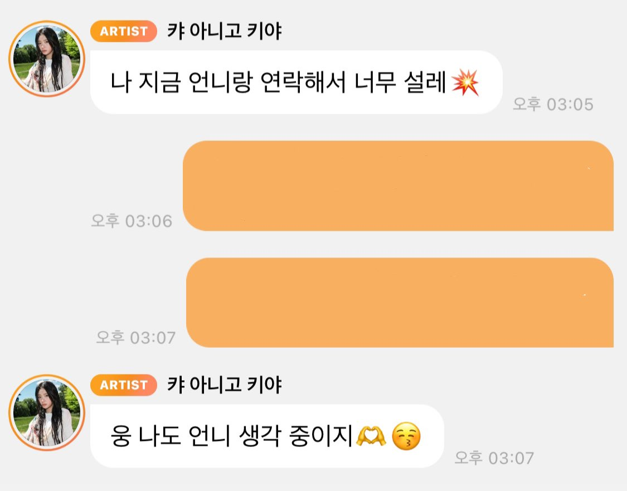This screenshot has width=627, height=491.
Task: Tap the heart hands emoji
Action: 371,436
